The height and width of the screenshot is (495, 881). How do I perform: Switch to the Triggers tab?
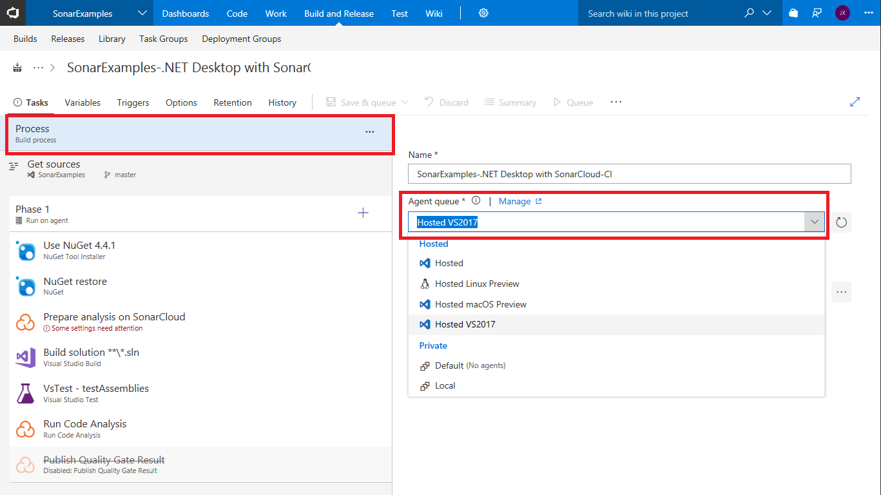tap(133, 102)
